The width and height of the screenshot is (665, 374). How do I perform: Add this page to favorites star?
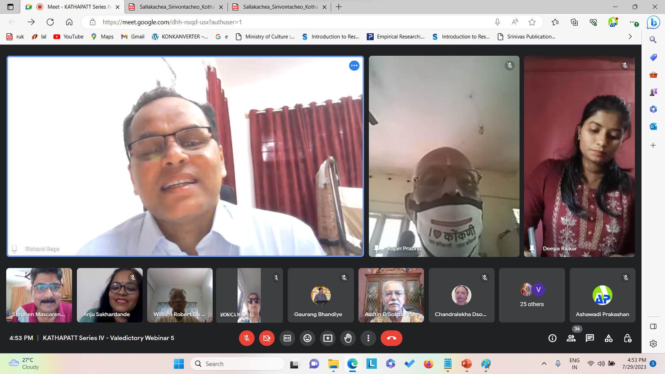[532, 22]
